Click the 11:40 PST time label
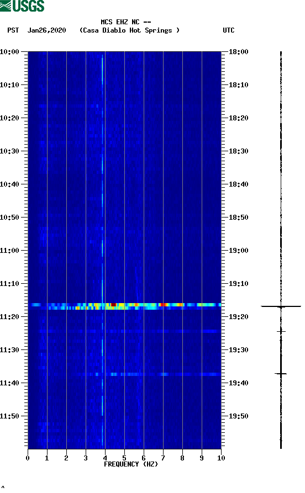 (9, 383)
